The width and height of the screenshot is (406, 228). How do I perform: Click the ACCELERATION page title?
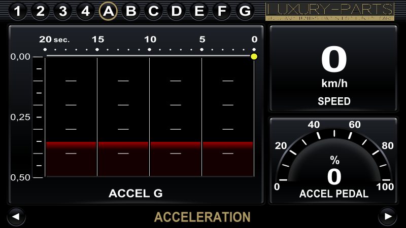click(x=202, y=217)
